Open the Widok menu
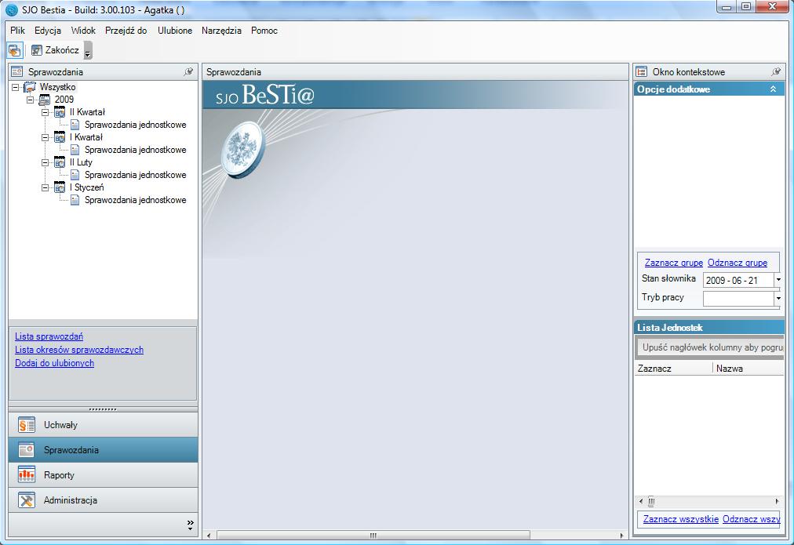Image resolution: width=794 pixels, height=545 pixels. tap(83, 31)
